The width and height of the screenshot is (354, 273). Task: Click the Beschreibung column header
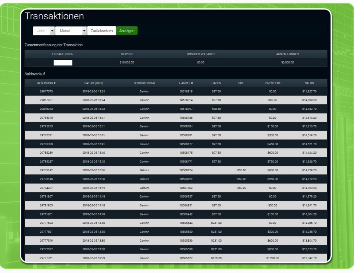[x=144, y=83]
